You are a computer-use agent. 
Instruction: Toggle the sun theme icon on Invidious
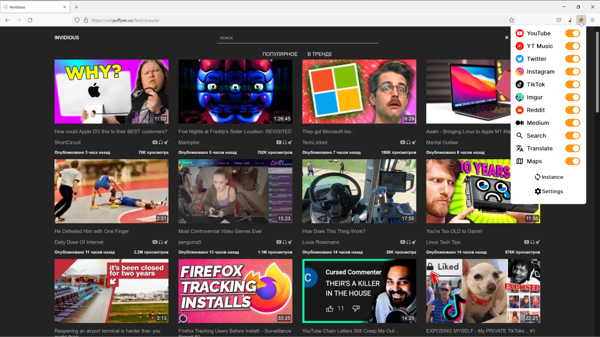pyautogui.click(x=506, y=37)
